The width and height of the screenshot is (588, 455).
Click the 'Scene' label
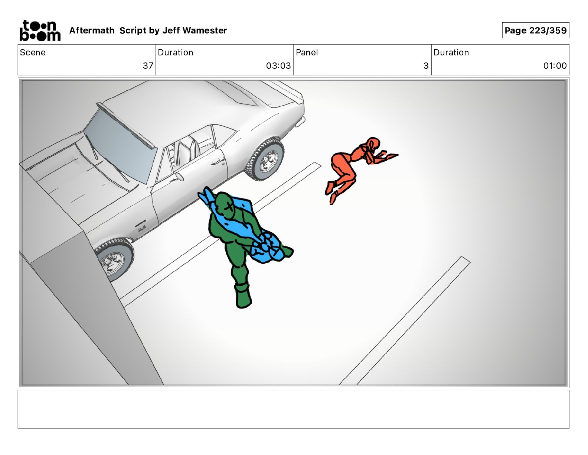(x=33, y=52)
